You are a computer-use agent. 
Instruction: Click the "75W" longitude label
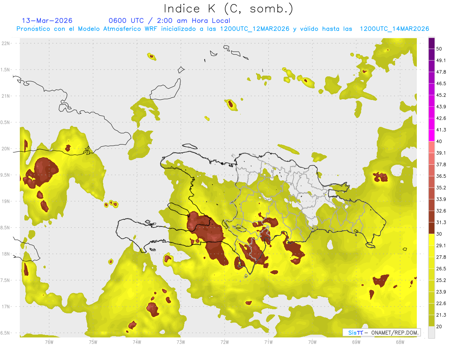93,342
